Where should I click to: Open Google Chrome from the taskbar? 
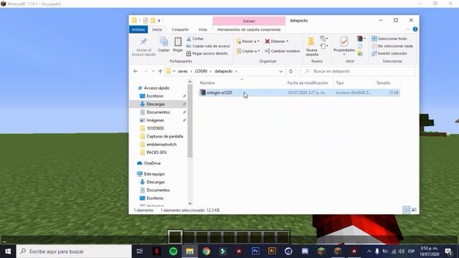click(206, 252)
